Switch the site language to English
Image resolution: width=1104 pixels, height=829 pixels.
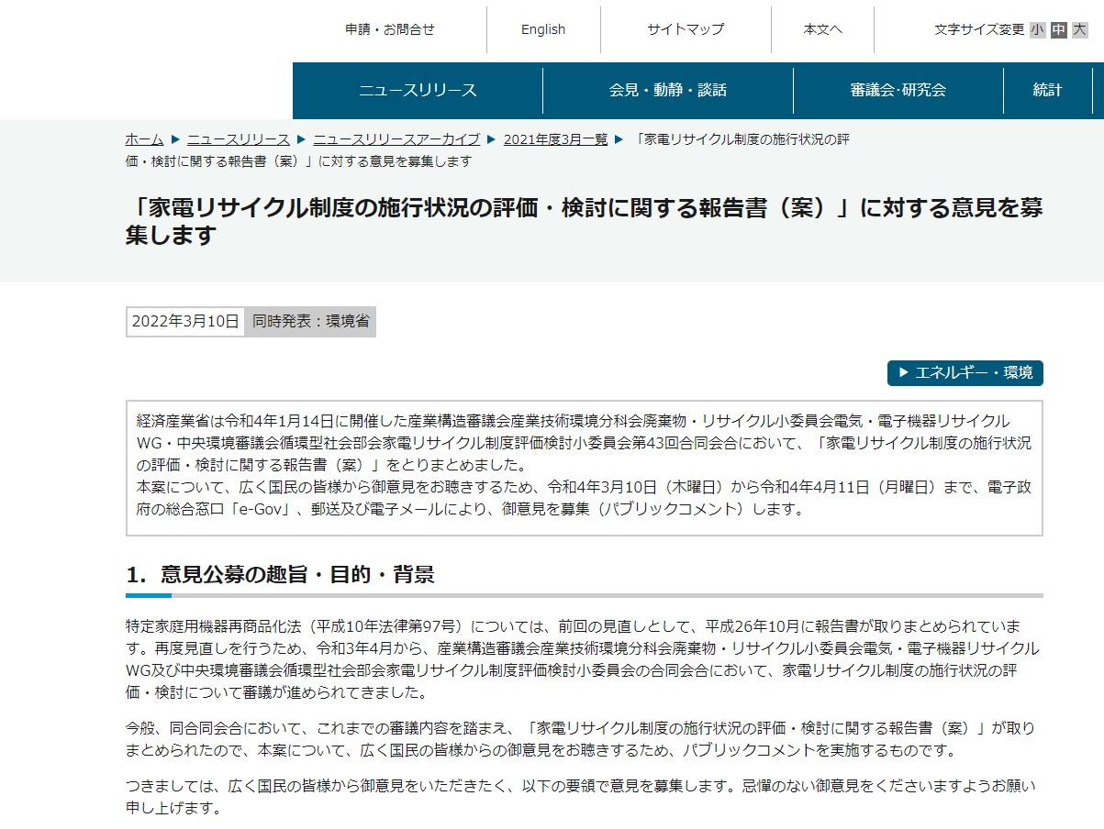543,29
